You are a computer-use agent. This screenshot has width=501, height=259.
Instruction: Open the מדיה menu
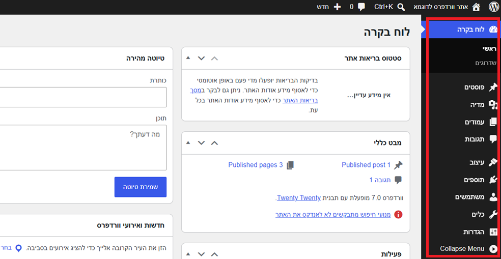click(x=478, y=105)
